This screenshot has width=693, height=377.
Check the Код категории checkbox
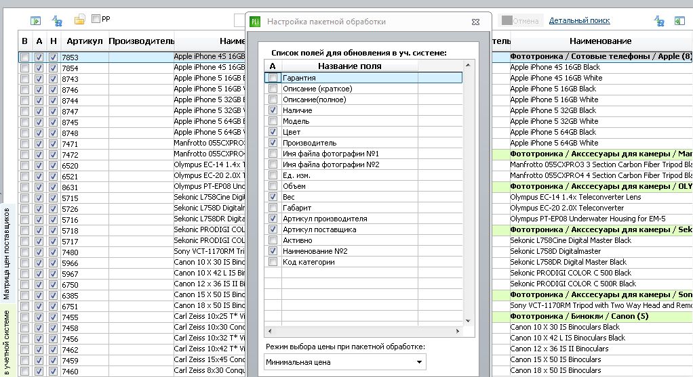(x=273, y=261)
